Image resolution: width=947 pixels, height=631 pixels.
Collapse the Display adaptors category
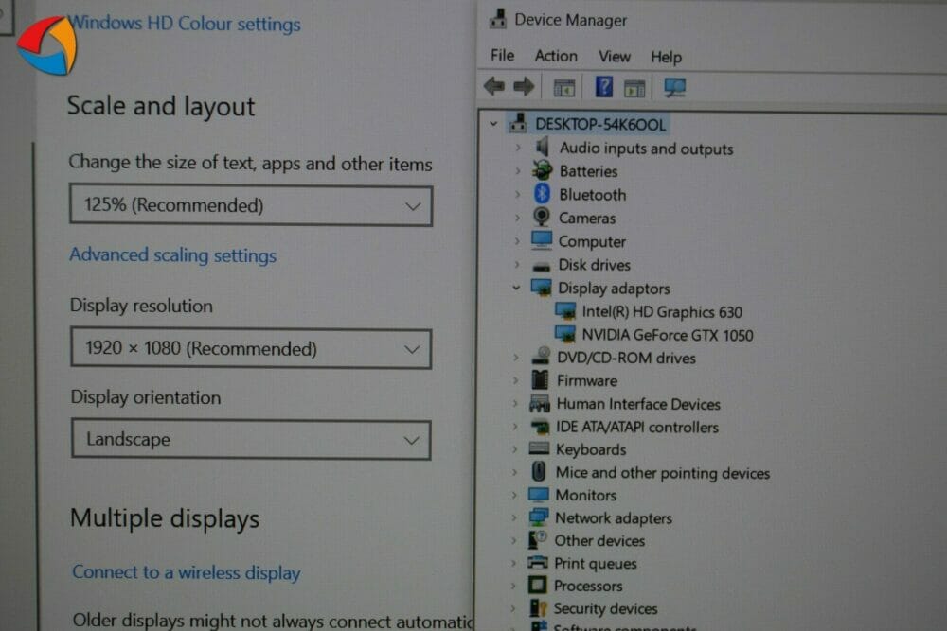516,288
